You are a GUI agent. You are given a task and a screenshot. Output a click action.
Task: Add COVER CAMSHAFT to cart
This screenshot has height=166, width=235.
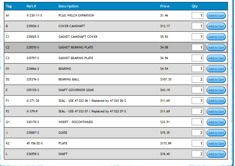click(216, 26)
